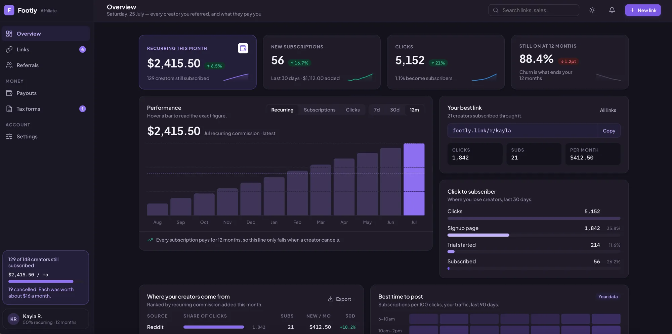This screenshot has width=672, height=334.
Task: Click the Signup page funnel progress bar
Action: pos(534,235)
